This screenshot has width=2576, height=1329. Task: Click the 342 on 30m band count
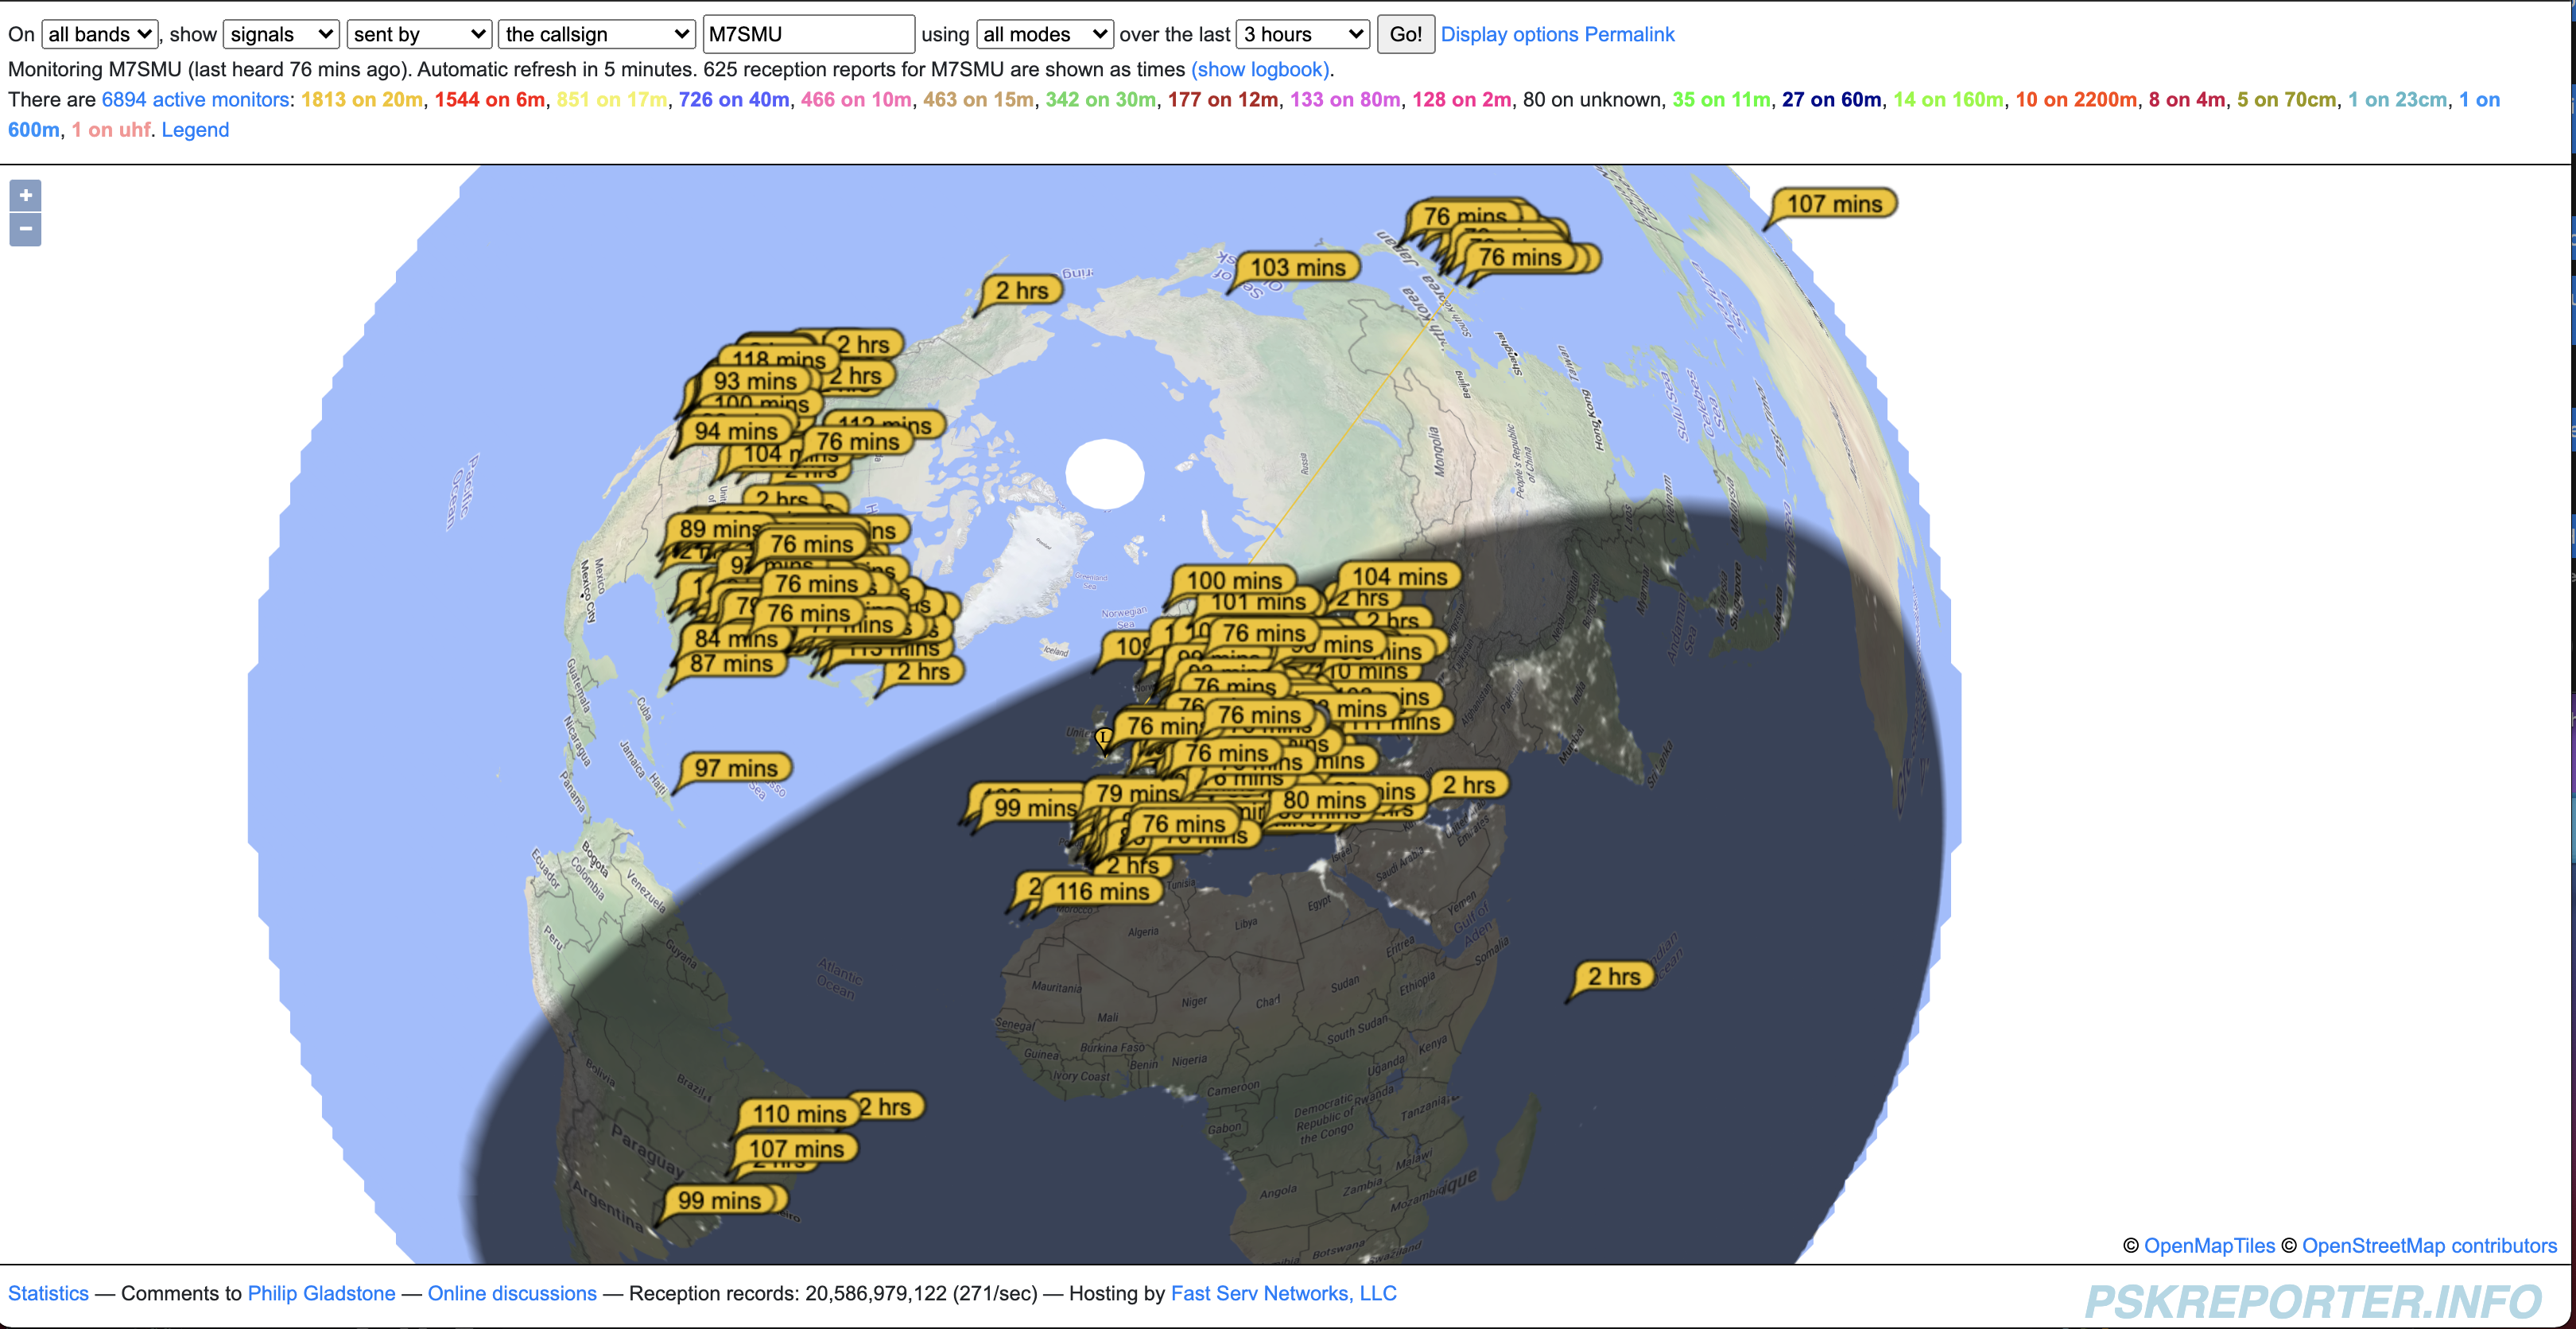pos(1101,99)
